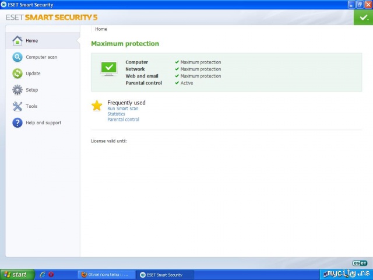Screen dimensions: 373x280
Task: Click the Active status text
Action: click(186, 83)
